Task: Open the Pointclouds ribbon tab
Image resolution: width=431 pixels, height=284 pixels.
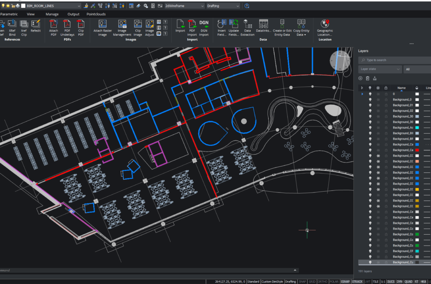Action: 96,14
